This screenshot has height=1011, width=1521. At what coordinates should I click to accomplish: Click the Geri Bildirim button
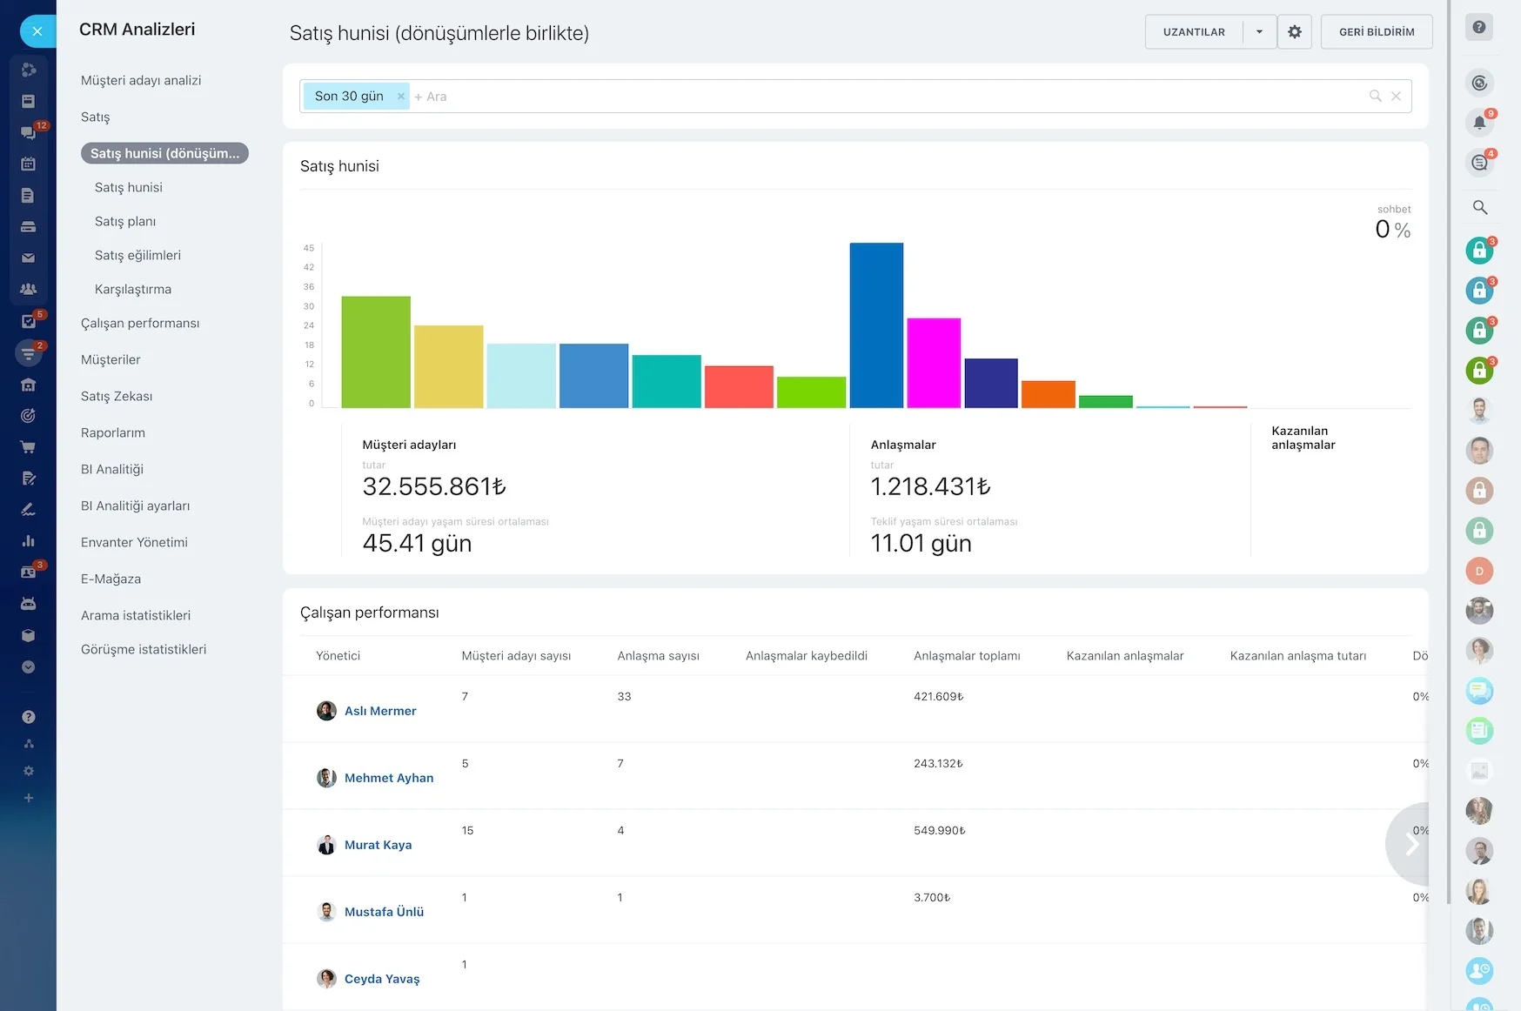(1377, 32)
